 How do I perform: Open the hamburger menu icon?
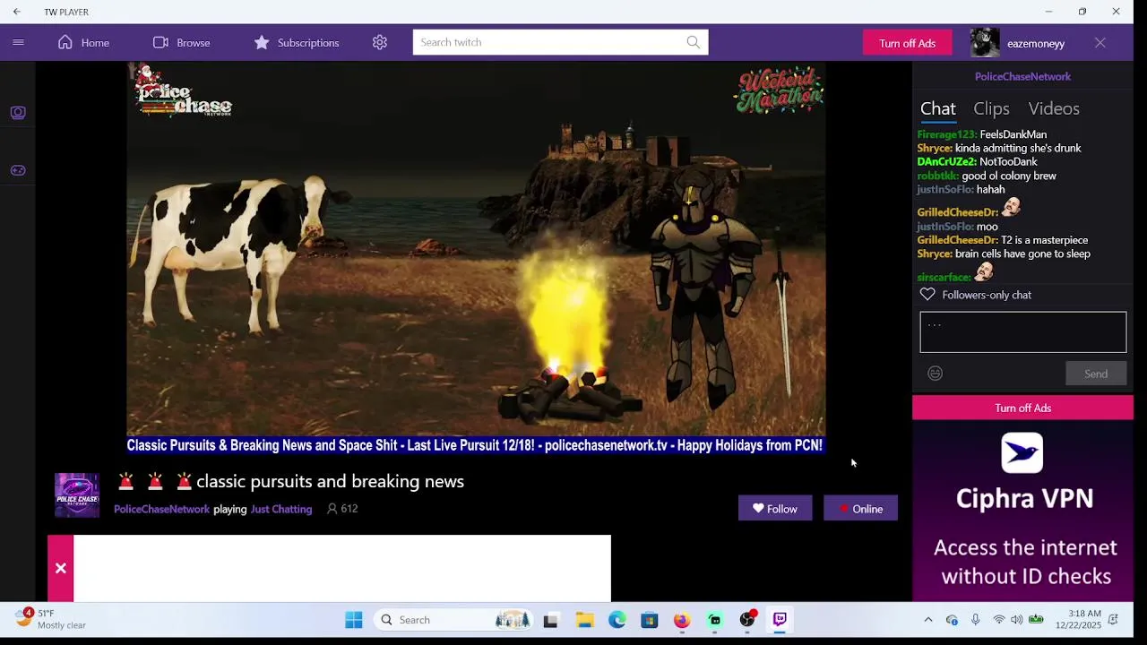tap(18, 42)
